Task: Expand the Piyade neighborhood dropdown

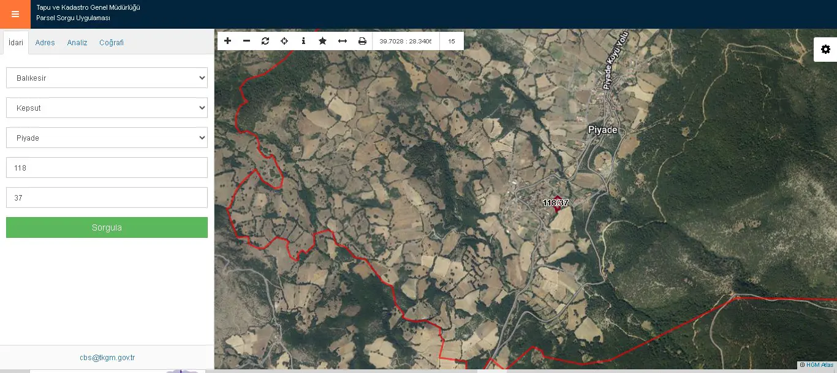Action: tap(107, 138)
